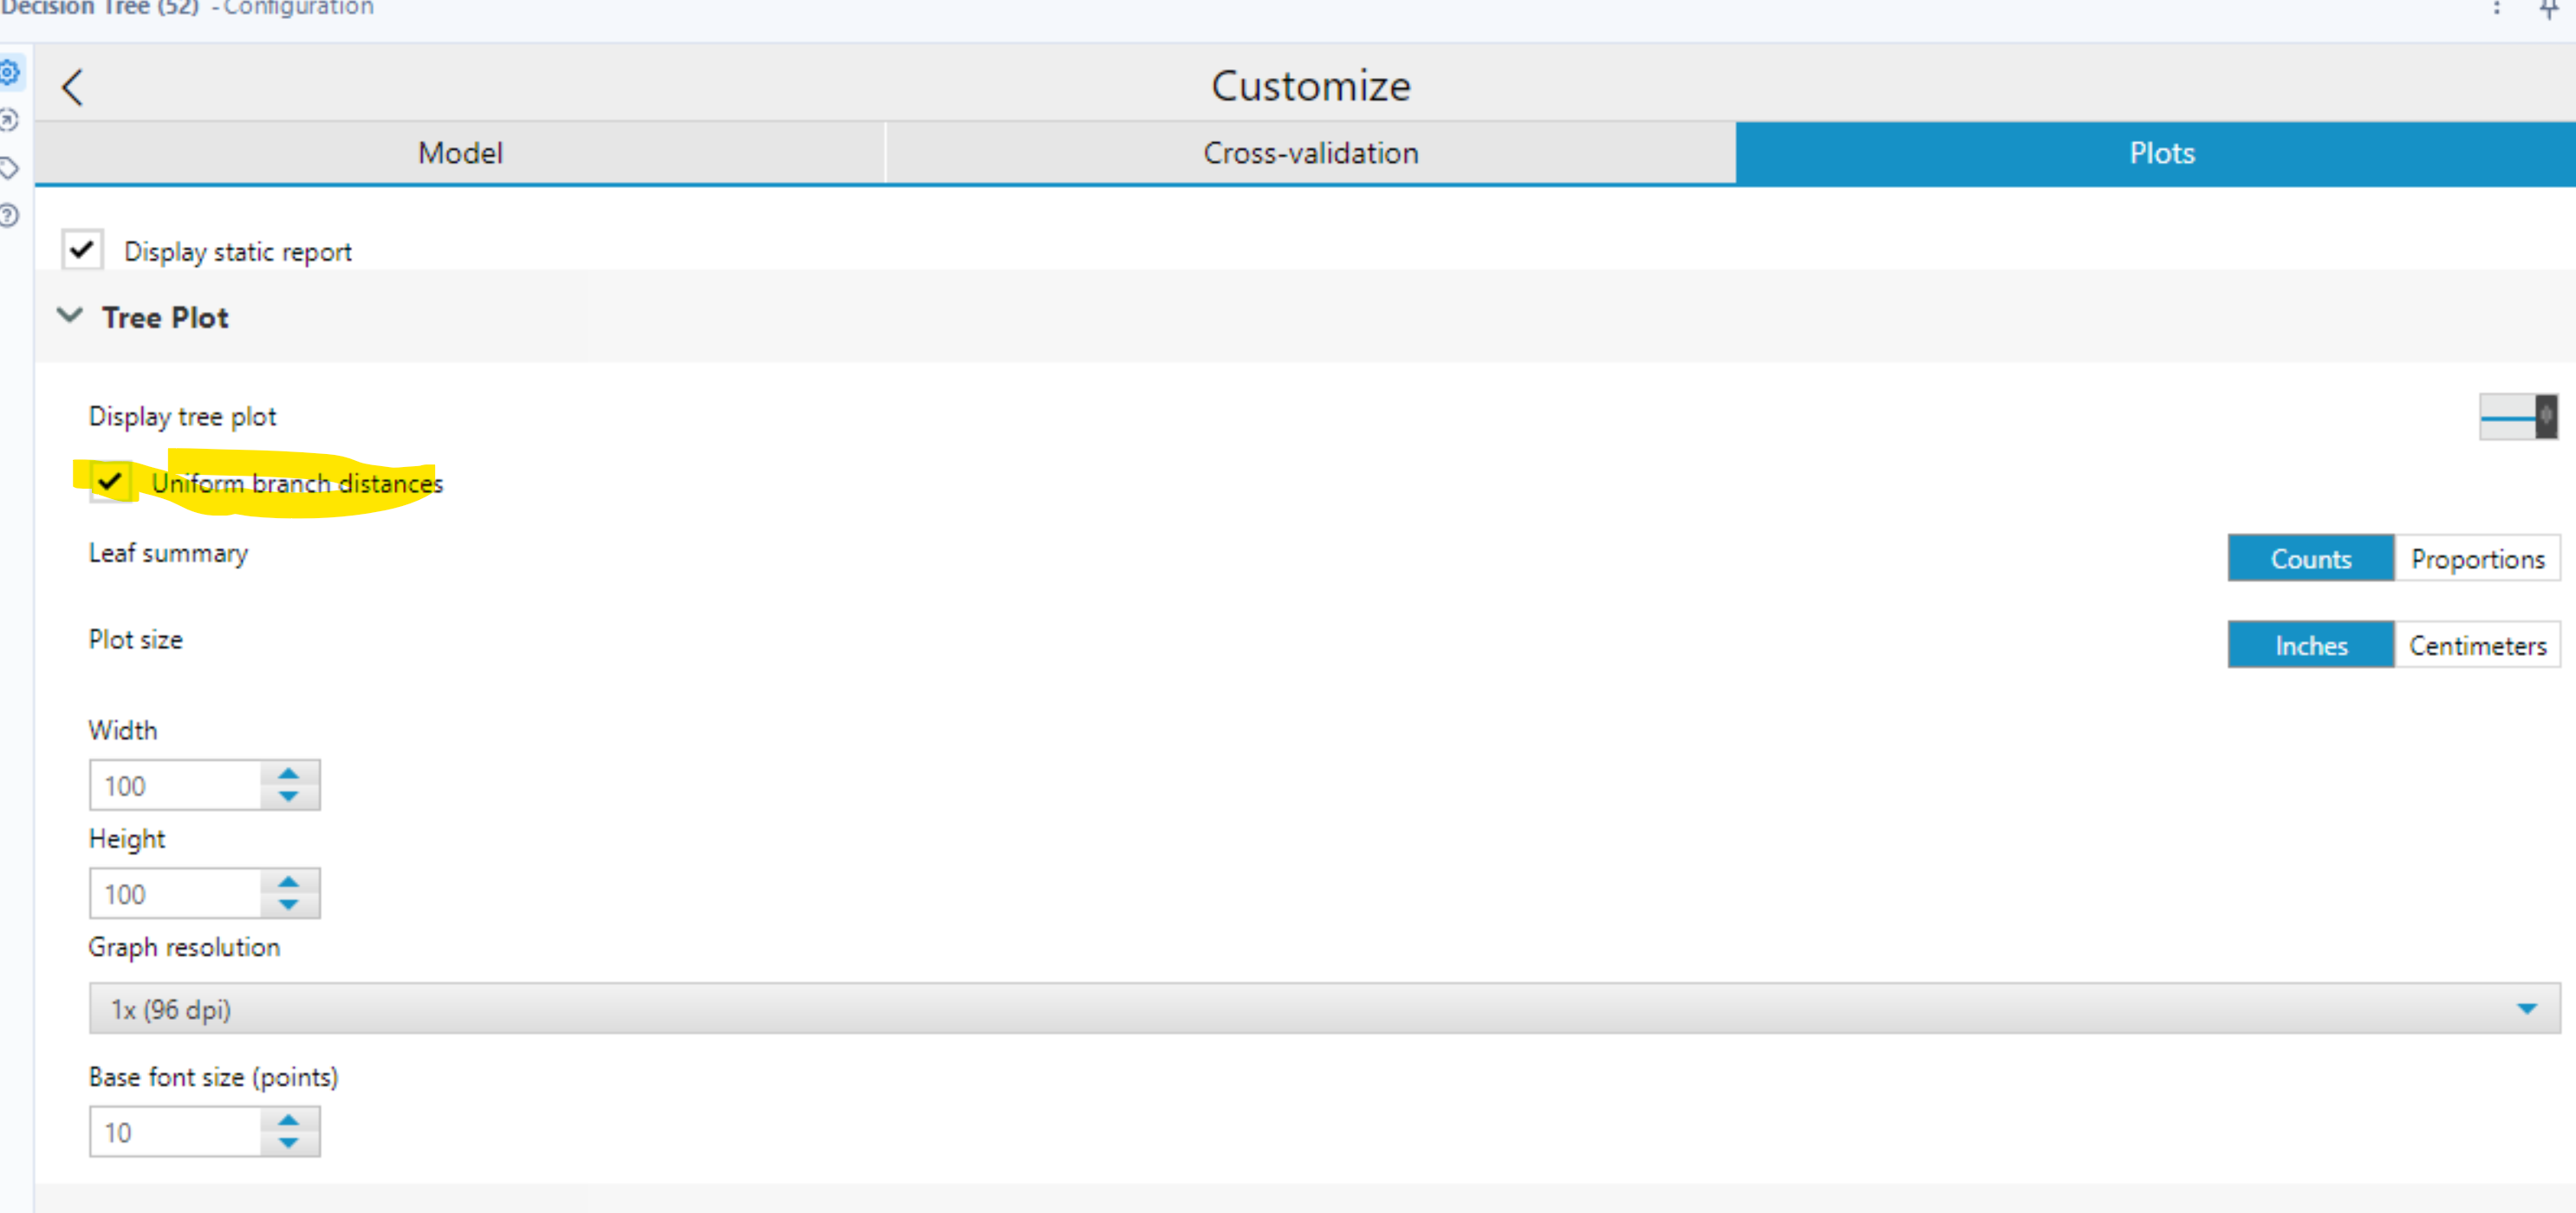This screenshot has height=1213, width=2576.
Task: Click the back arrow beside Customize
Action: 72,87
